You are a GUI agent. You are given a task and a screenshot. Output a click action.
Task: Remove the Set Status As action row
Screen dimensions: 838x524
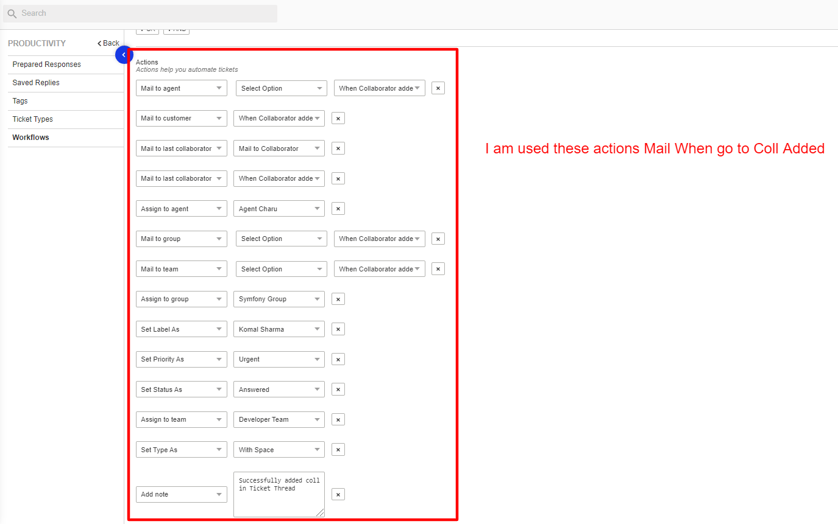pyautogui.click(x=338, y=390)
